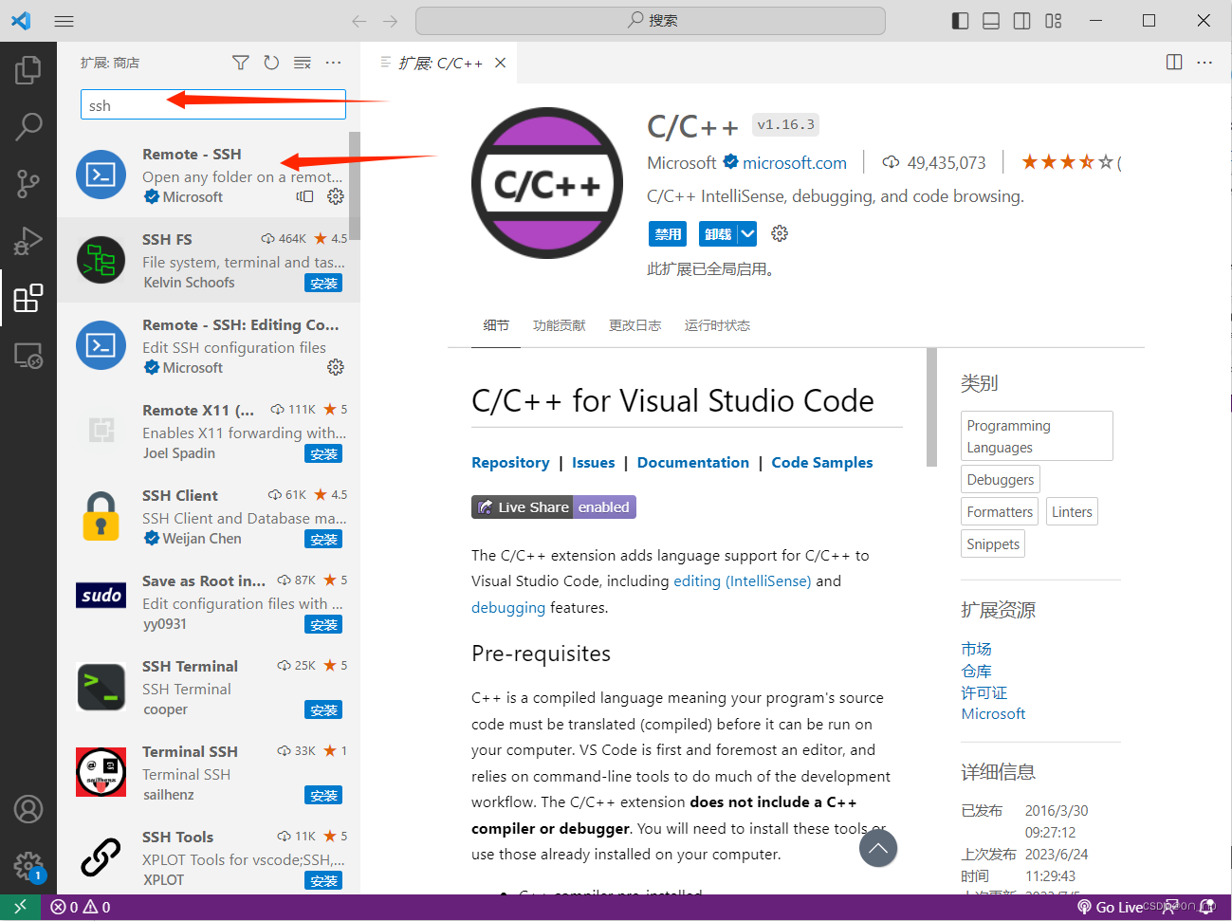This screenshot has height=921, width=1232.
Task: Install the Save as Root extension
Action: click(x=323, y=624)
